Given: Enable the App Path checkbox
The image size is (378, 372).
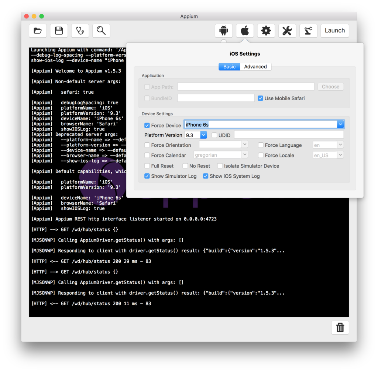Looking at the screenshot, I should [x=147, y=87].
